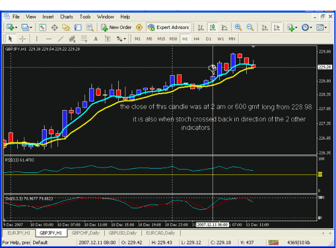The height and width of the screenshot is (248, 336).
Task: Switch to EURJPY,H1 chart tab
Action: (x=19, y=233)
